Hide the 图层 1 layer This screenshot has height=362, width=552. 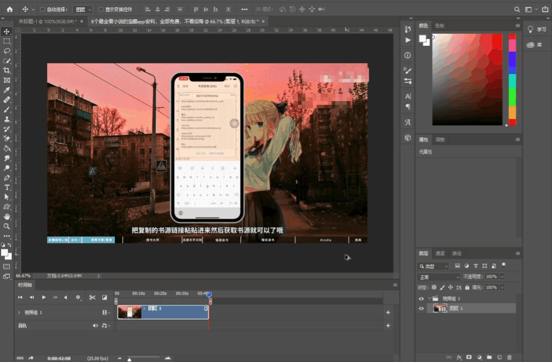(x=421, y=308)
